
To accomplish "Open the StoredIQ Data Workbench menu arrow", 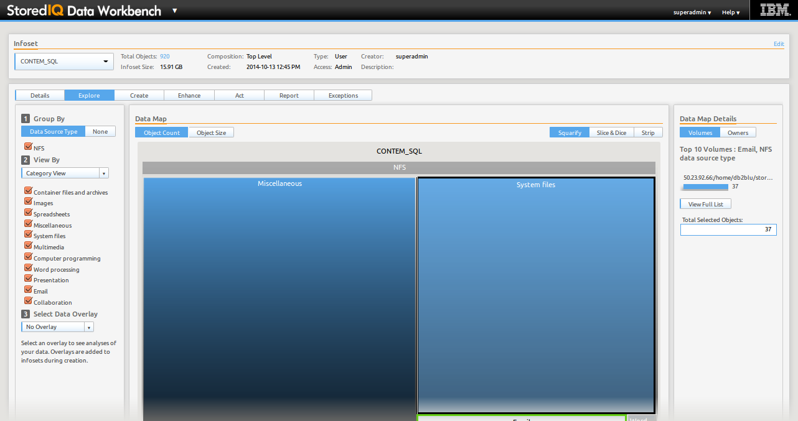I will pos(174,11).
